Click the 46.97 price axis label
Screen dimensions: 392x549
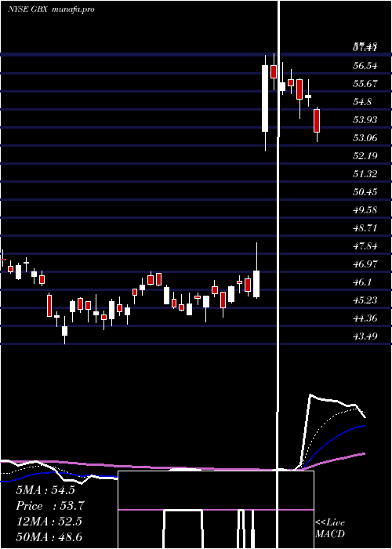(x=365, y=264)
